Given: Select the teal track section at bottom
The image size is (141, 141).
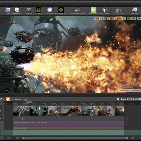Looking at the screenshot, I should 68,132.
